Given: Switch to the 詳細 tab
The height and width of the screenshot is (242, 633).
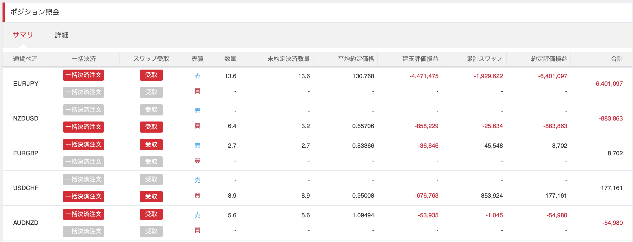Looking at the screenshot, I should coord(62,35).
